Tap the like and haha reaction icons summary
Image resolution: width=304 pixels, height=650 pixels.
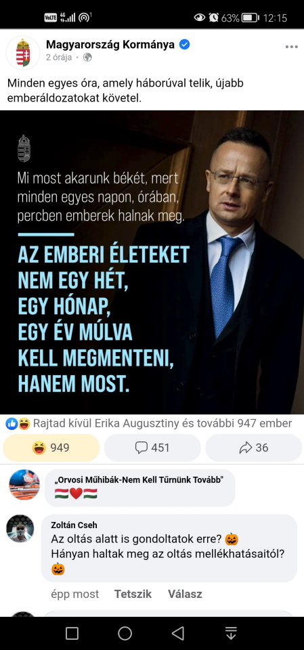click(x=18, y=424)
